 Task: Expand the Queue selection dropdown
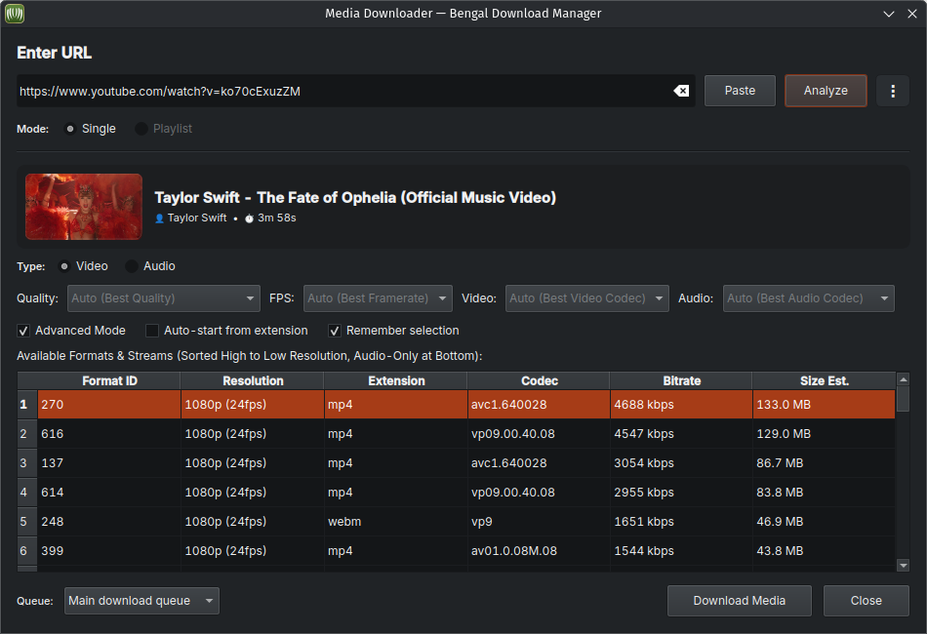(141, 601)
